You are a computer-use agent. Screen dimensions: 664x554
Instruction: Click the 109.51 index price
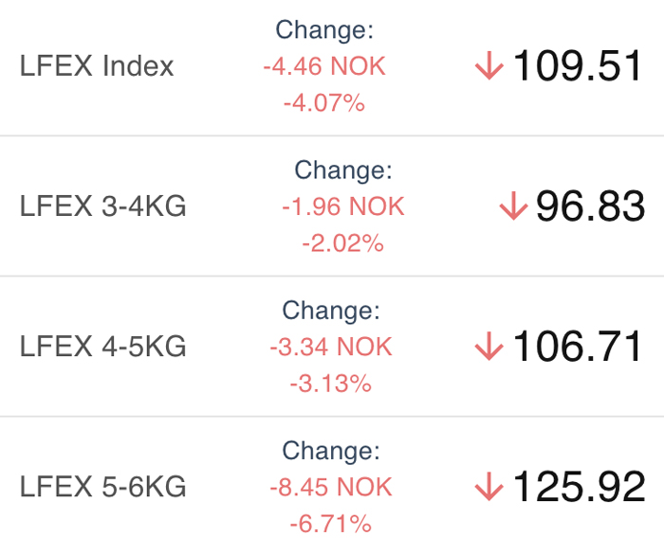[577, 65]
